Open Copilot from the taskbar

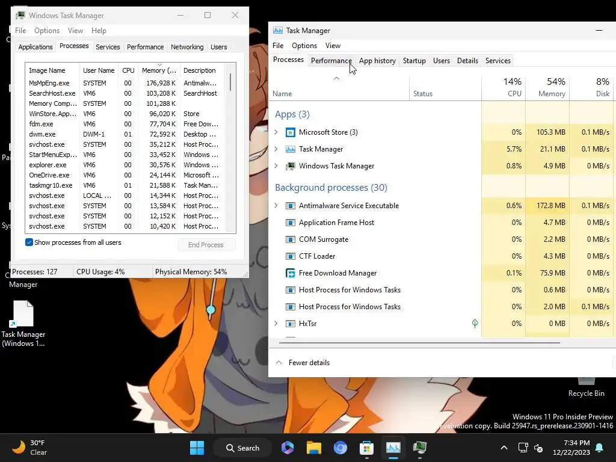point(288,448)
